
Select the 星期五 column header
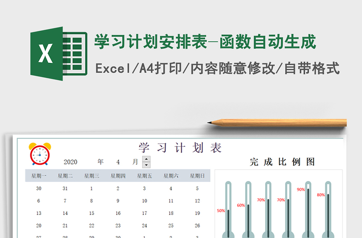click(144, 176)
